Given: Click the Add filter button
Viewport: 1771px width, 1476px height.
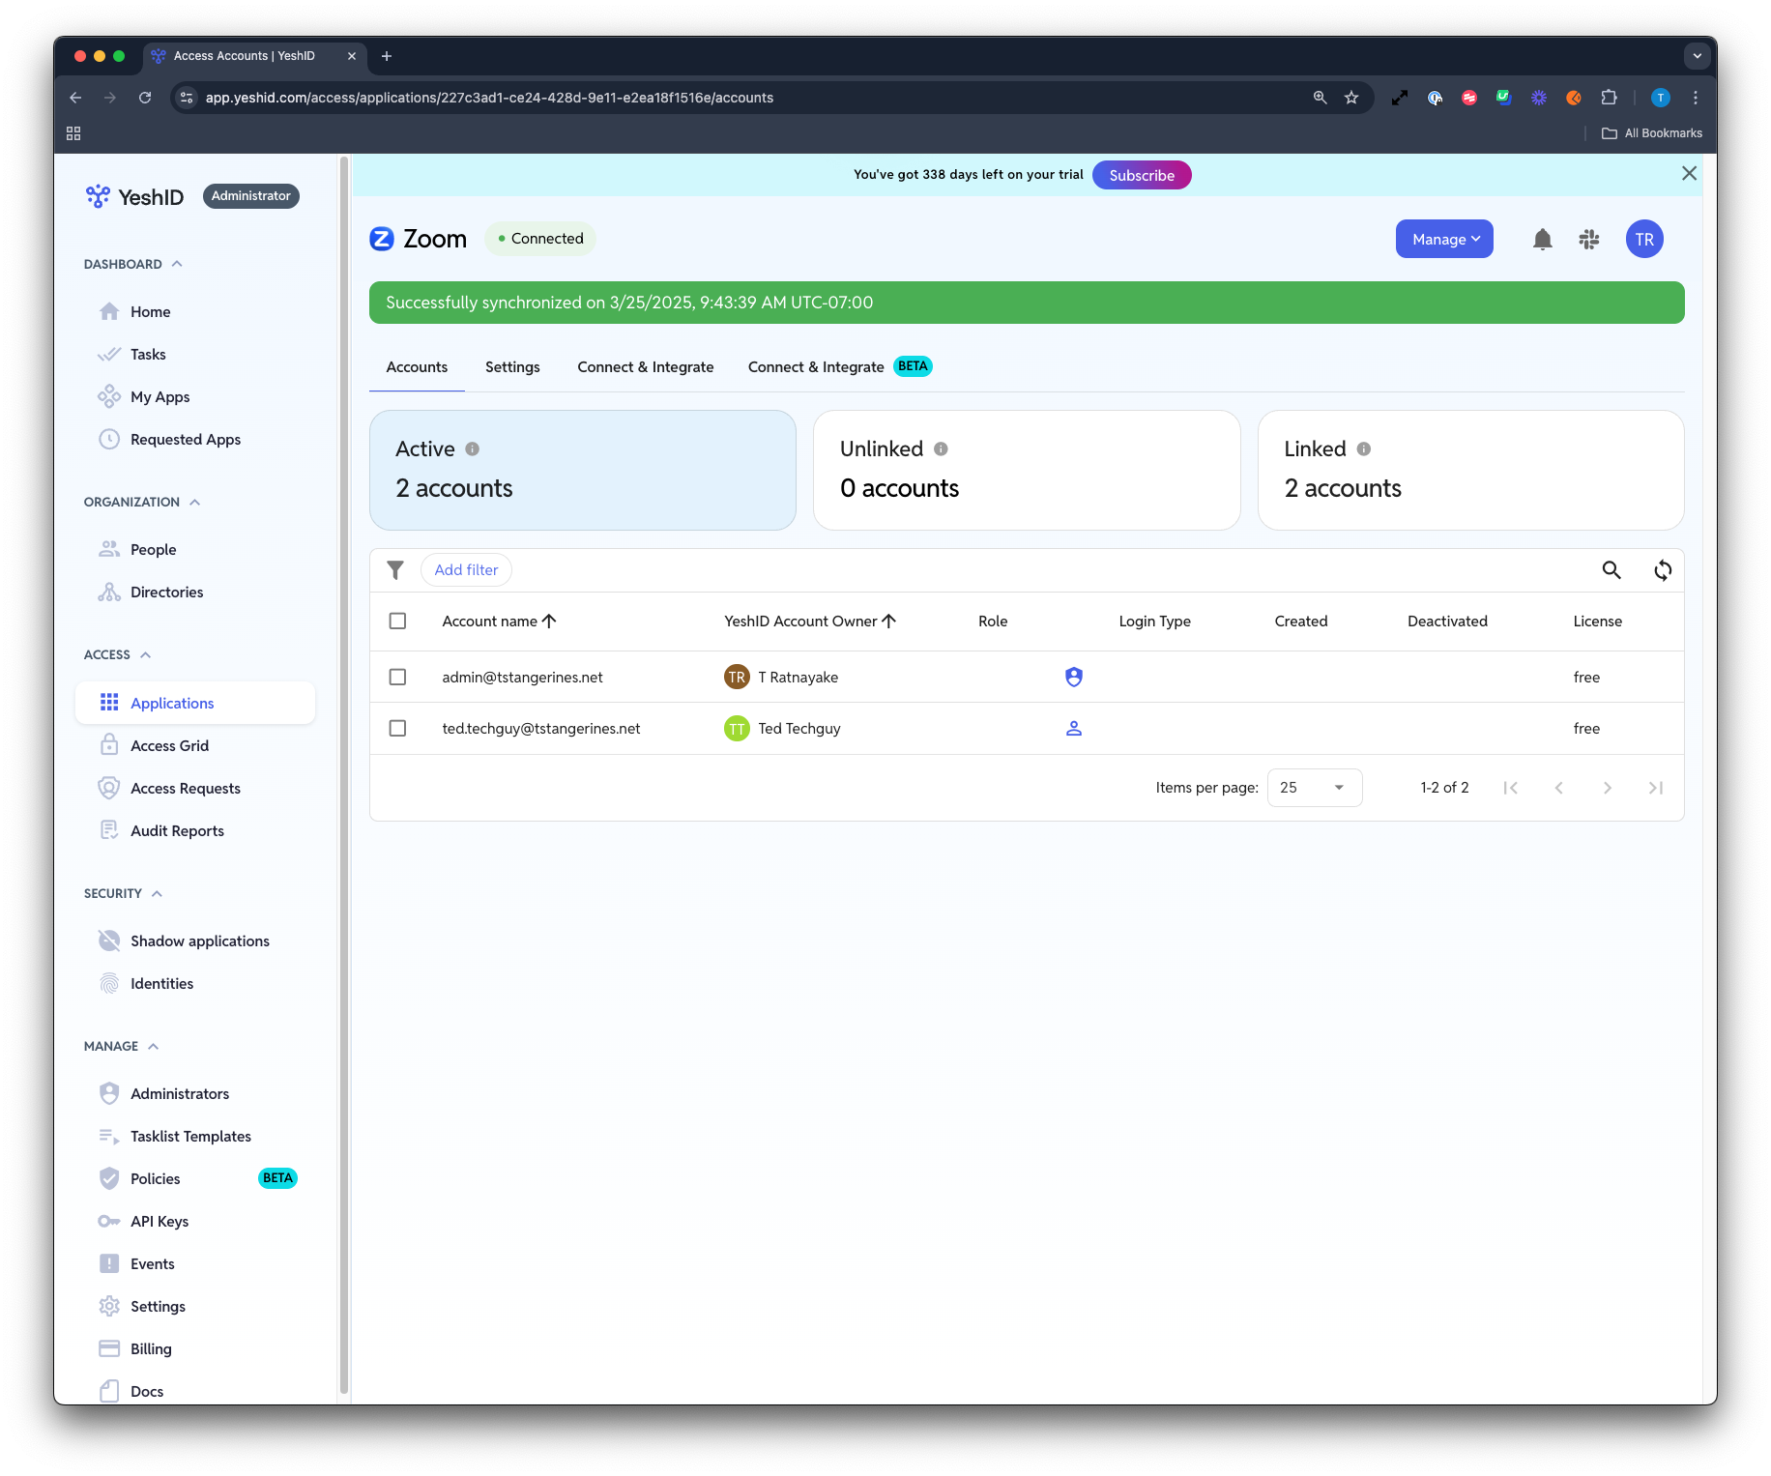Looking at the screenshot, I should [x=466, y=570].
